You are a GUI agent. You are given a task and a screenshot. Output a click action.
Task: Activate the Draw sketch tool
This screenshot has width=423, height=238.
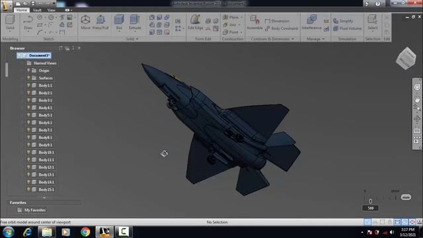click(28, 22)
